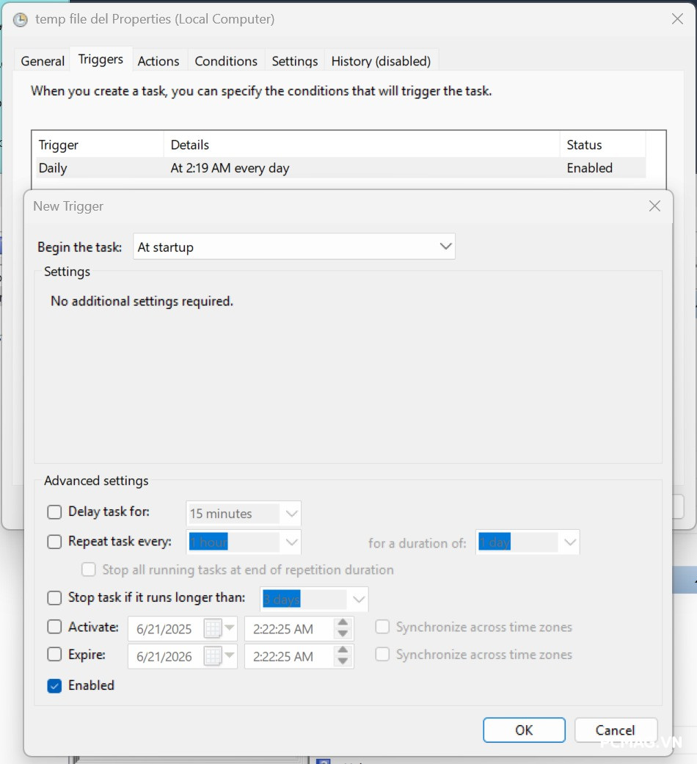Click the clock icon in the title bar
The image size is (697, 764).
point(21,19)
